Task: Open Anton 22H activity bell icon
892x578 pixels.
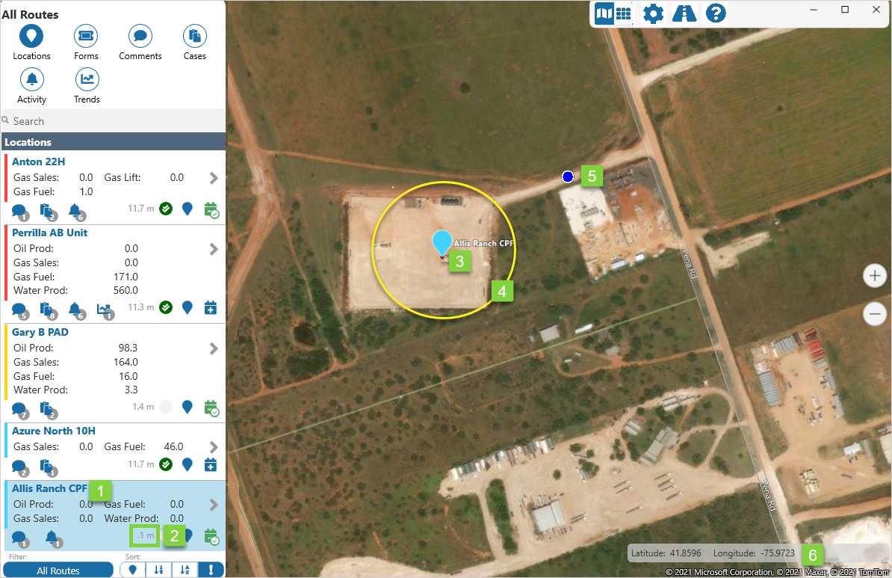Action: [x=76, y=212]
